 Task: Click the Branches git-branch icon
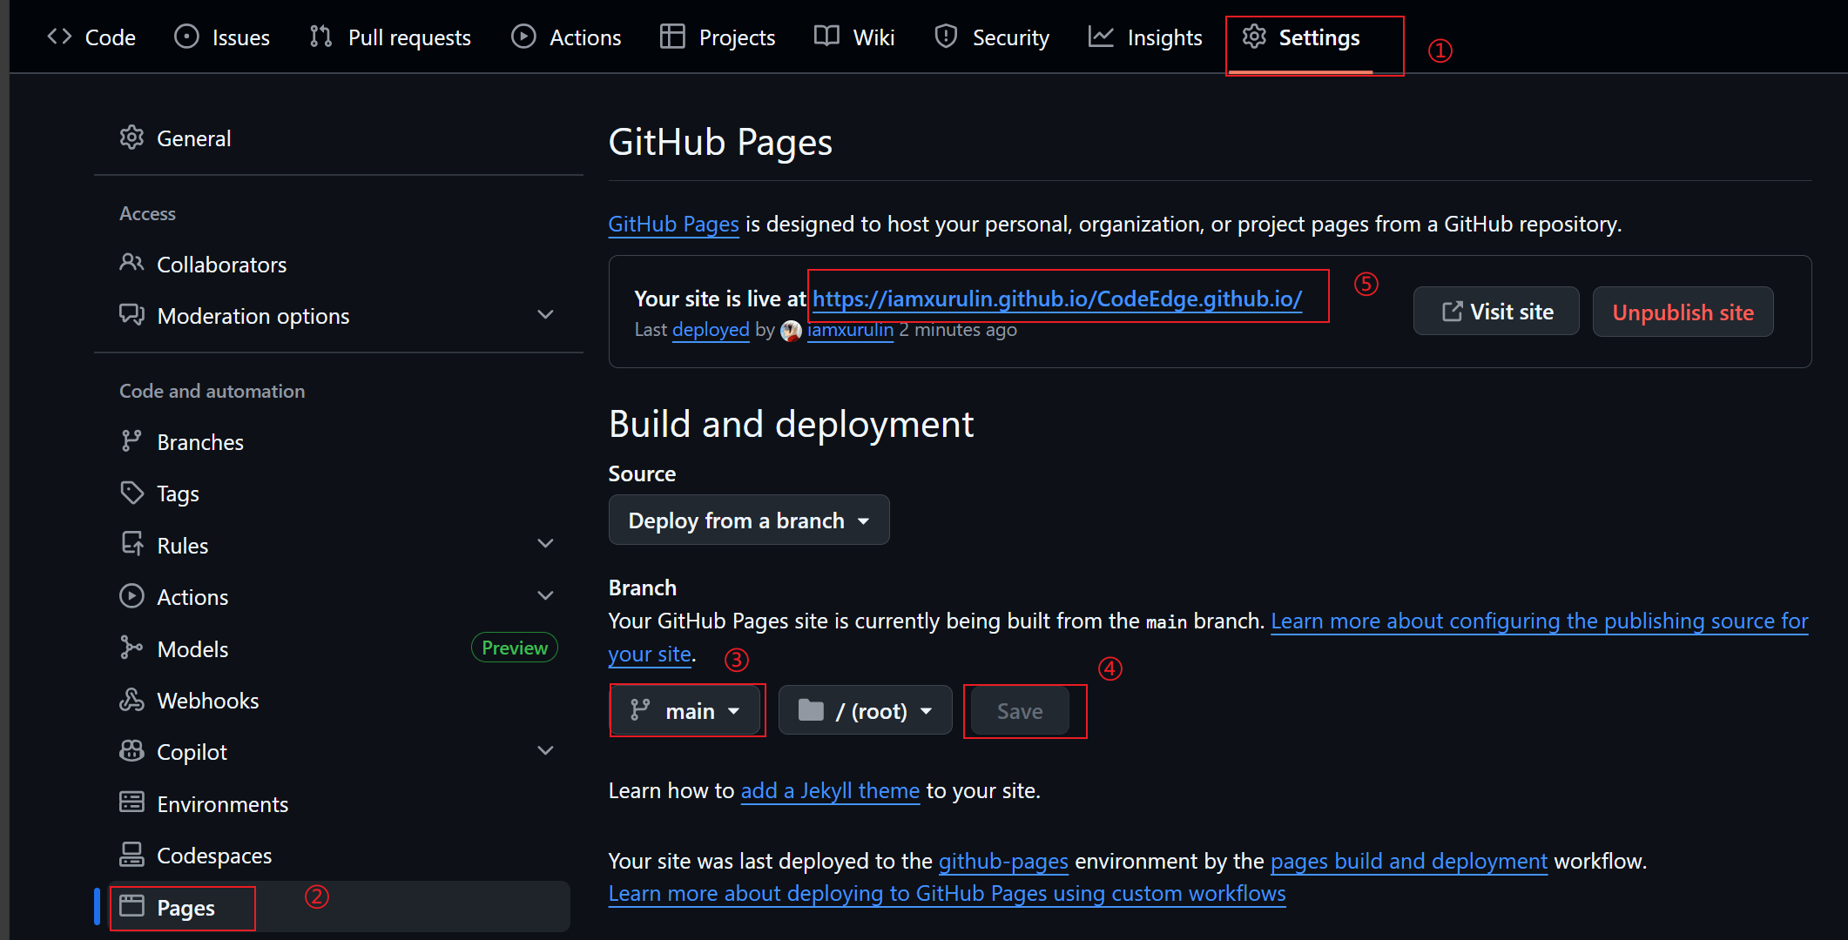coord(132,441)
